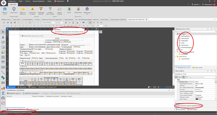Select the chart control tool in toolbox
The width and height of the screenshot is (217, 115).
click(x=3, y=88)
